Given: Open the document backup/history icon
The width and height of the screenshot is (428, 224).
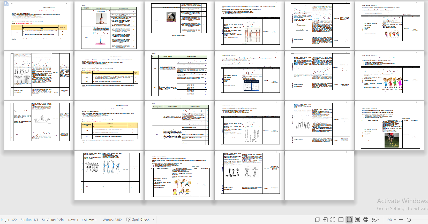Looking at the screenshot, I should tap(317, 220).
